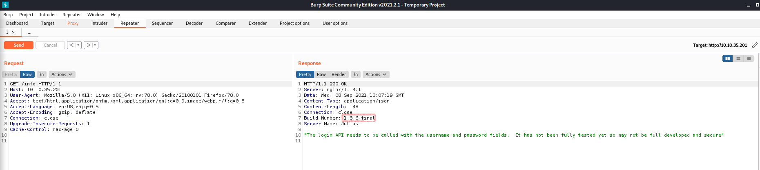760x170 pixels.
Task: Switch to Decoder tab
Action: point(194,23)
